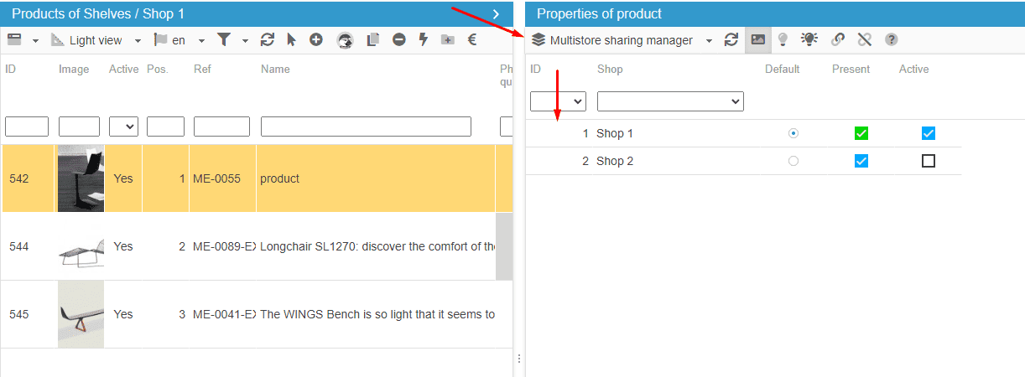1025x377 pixels.
Task: Refresh the product properties panel
Action: (731, 39)
